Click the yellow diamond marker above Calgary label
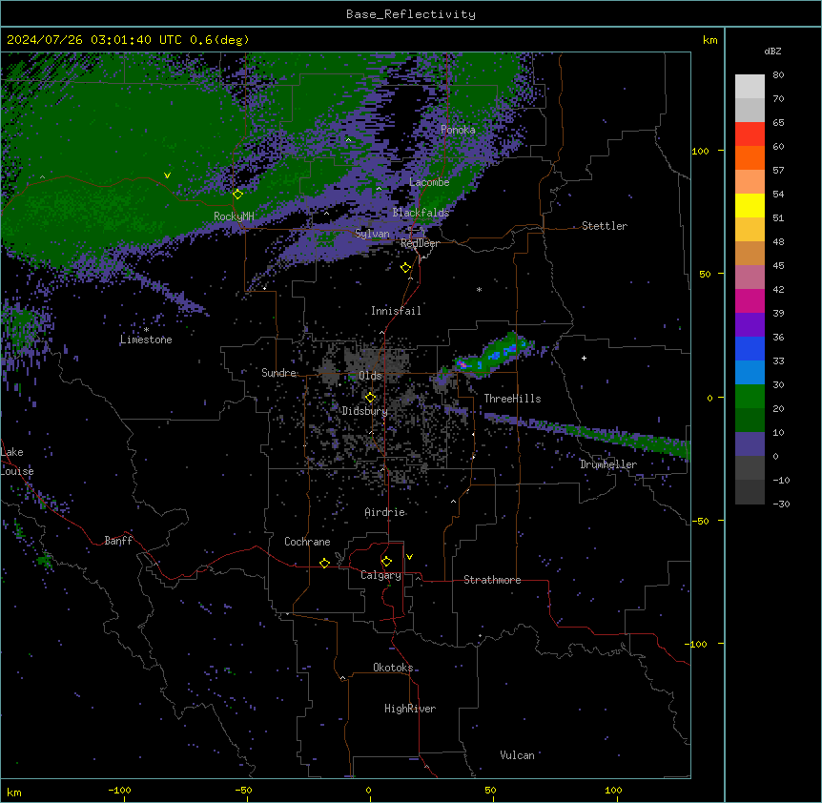The width and height of the screenshot is (822, 803). point(386,562)
